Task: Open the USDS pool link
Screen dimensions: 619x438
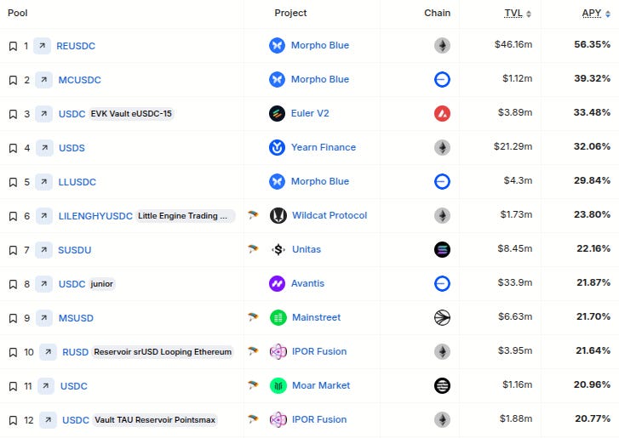Action: click(x=72, y=148)
